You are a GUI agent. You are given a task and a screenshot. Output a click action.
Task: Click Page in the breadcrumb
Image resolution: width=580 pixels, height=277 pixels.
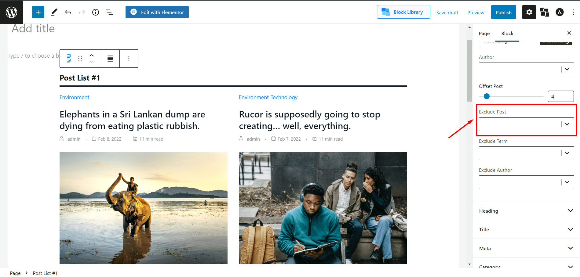tap(15, 273)
